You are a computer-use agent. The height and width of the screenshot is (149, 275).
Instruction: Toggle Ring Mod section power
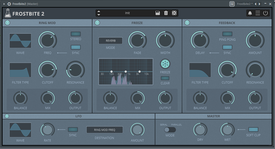(x=7, y=23)
